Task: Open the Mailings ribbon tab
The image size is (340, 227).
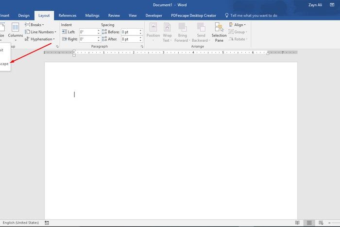Action: tap(92, 16)
